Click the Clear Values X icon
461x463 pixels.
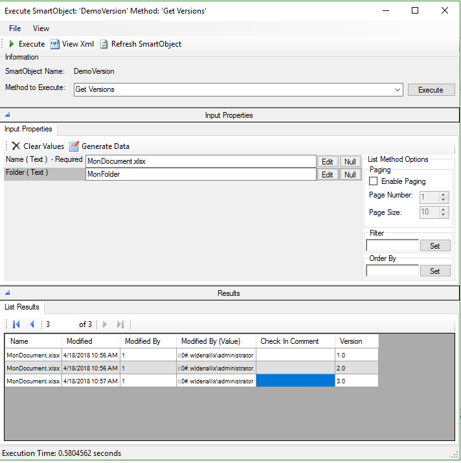coord(16,146)
